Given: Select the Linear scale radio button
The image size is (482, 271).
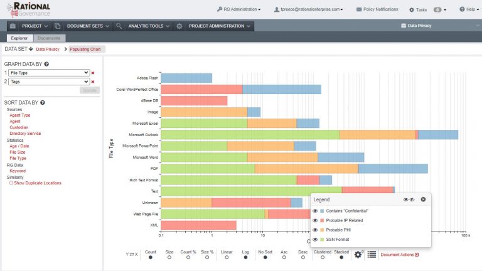Looking at the screenshot, I should (x=227, y=257).
